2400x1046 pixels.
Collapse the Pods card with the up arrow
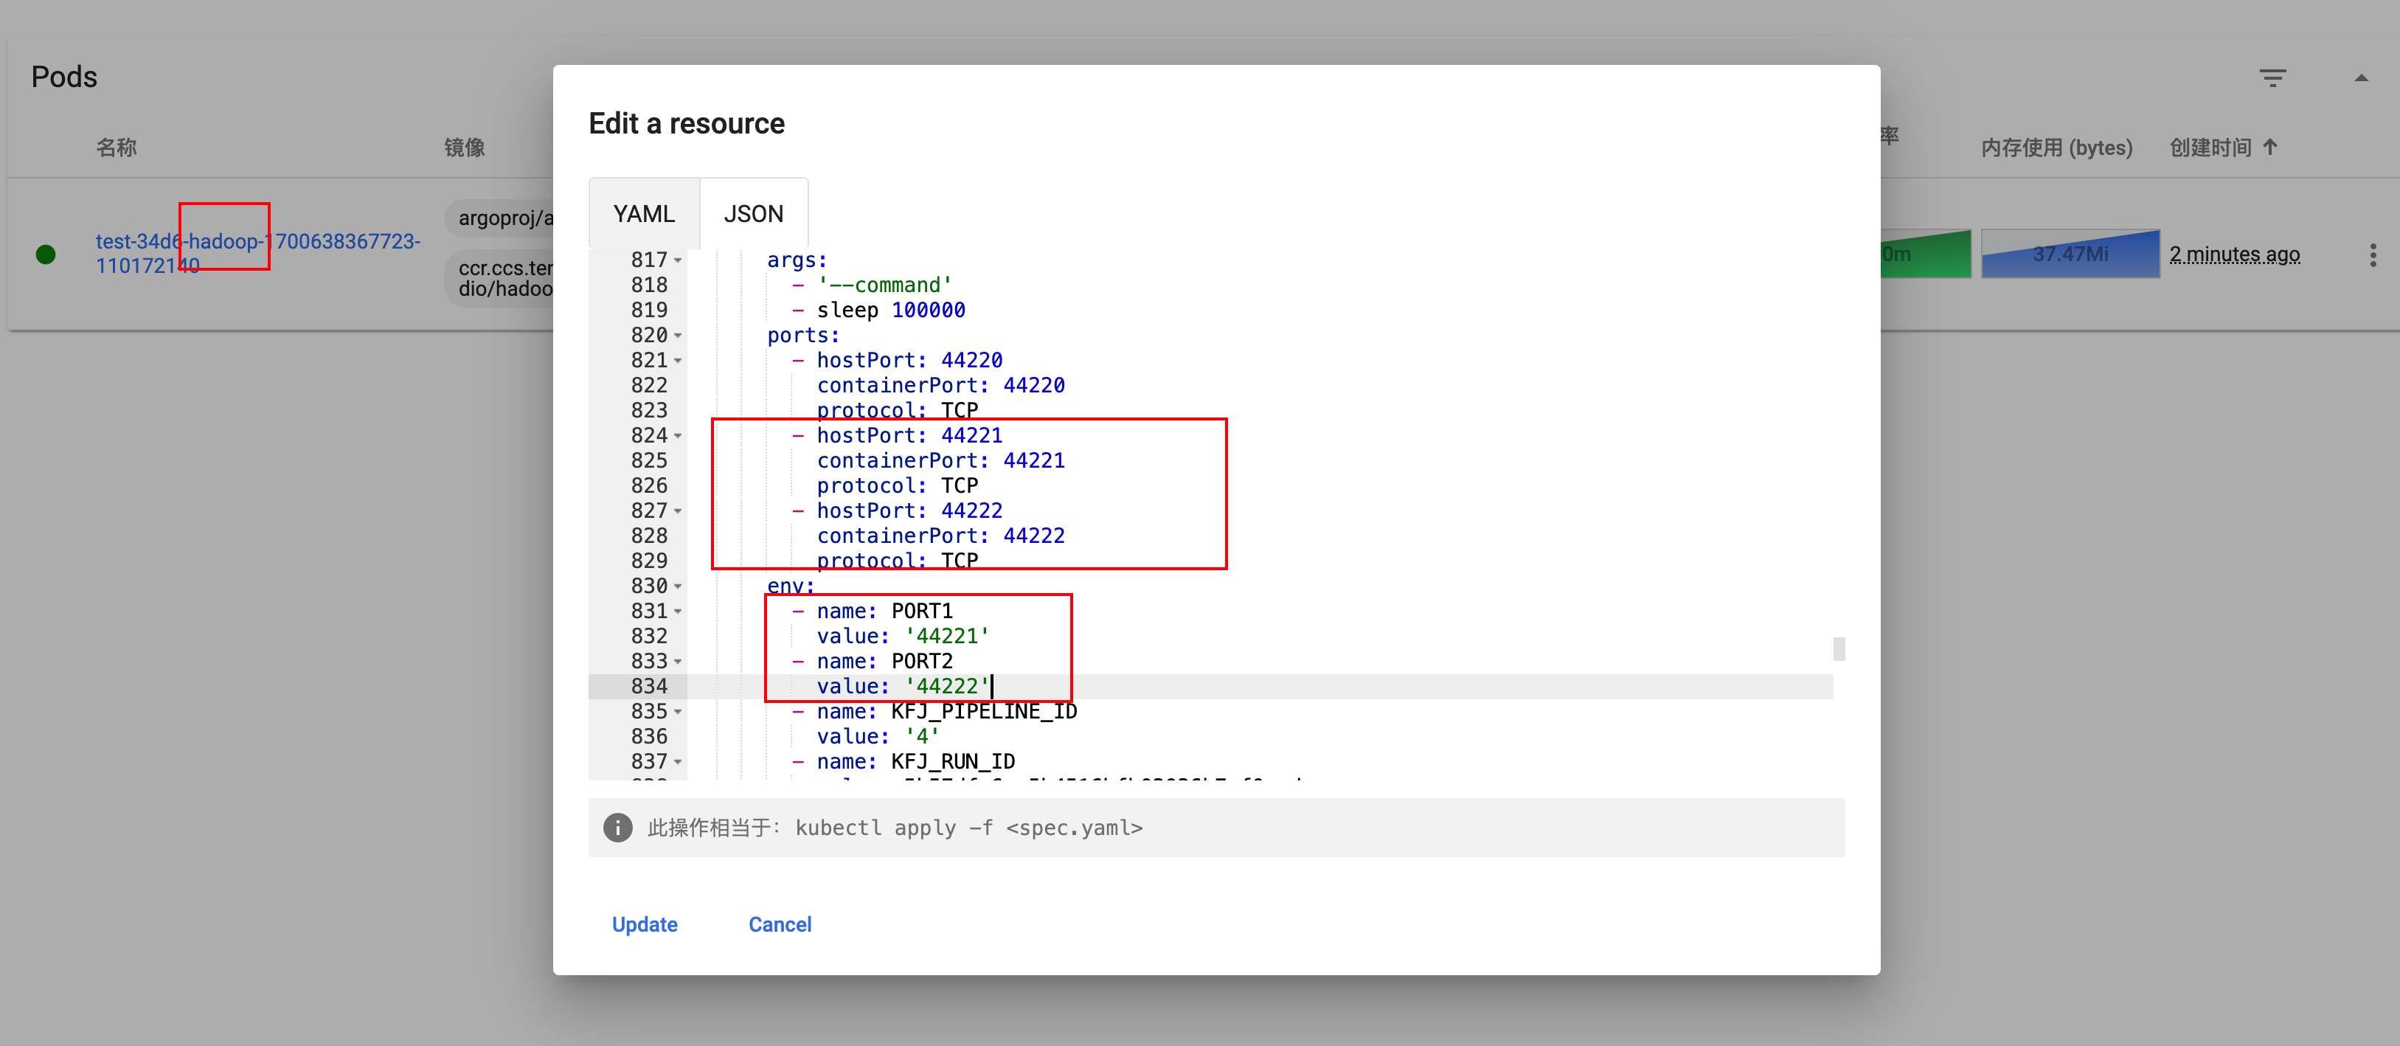click(x=2361, y=78)
